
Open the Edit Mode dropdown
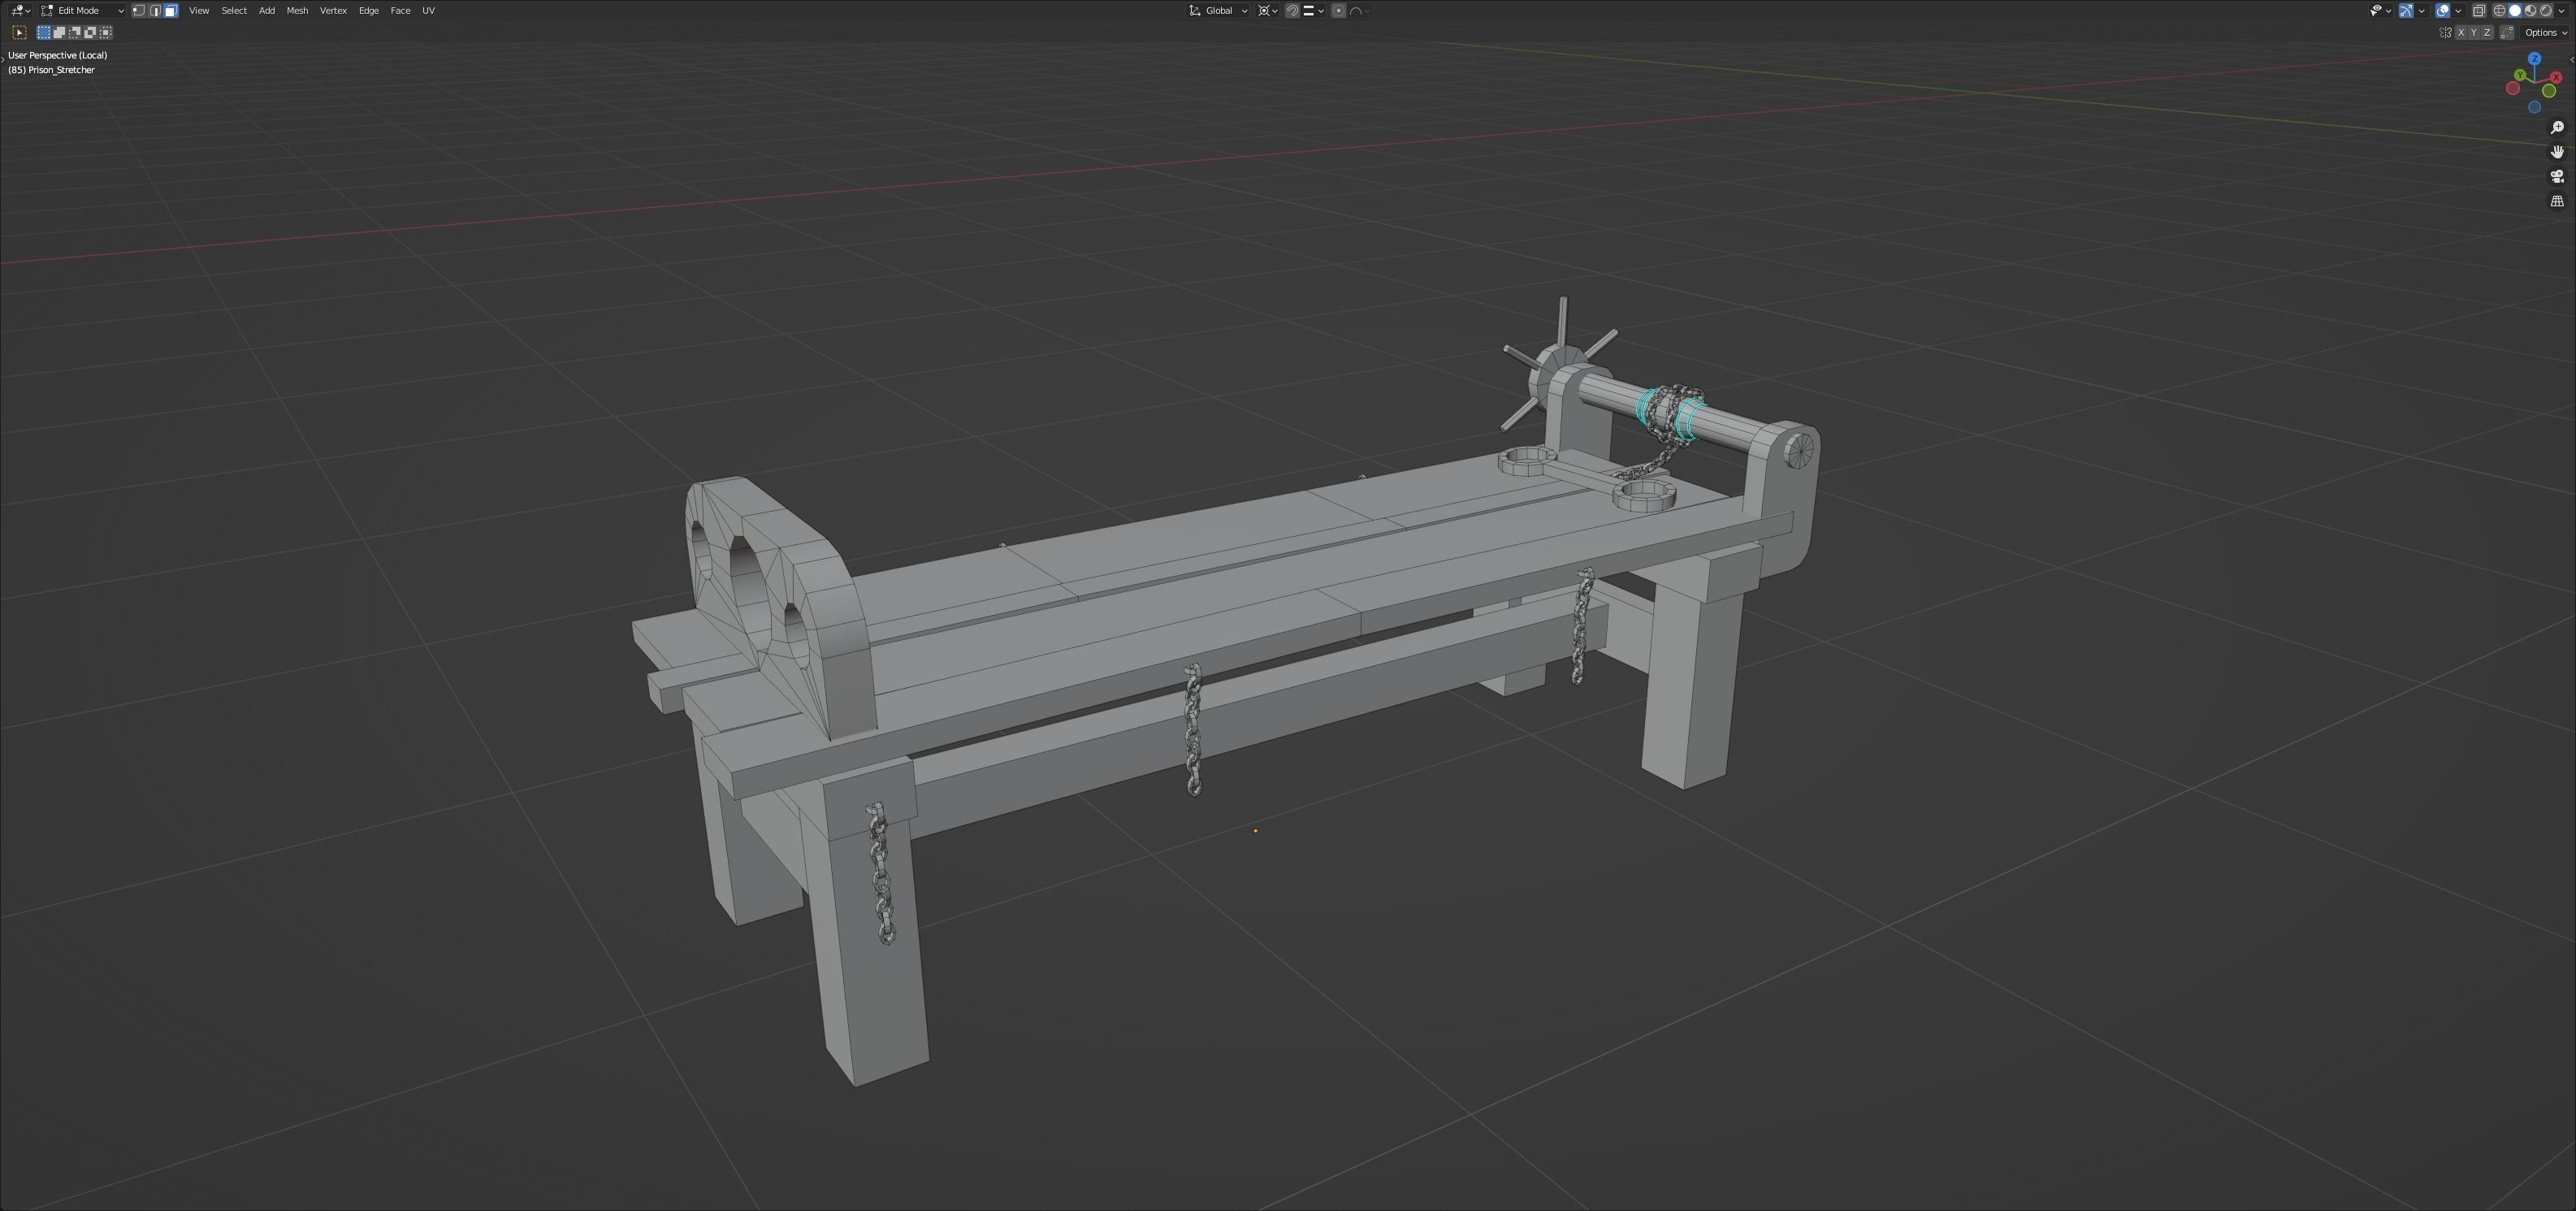(x=82, y=10)
